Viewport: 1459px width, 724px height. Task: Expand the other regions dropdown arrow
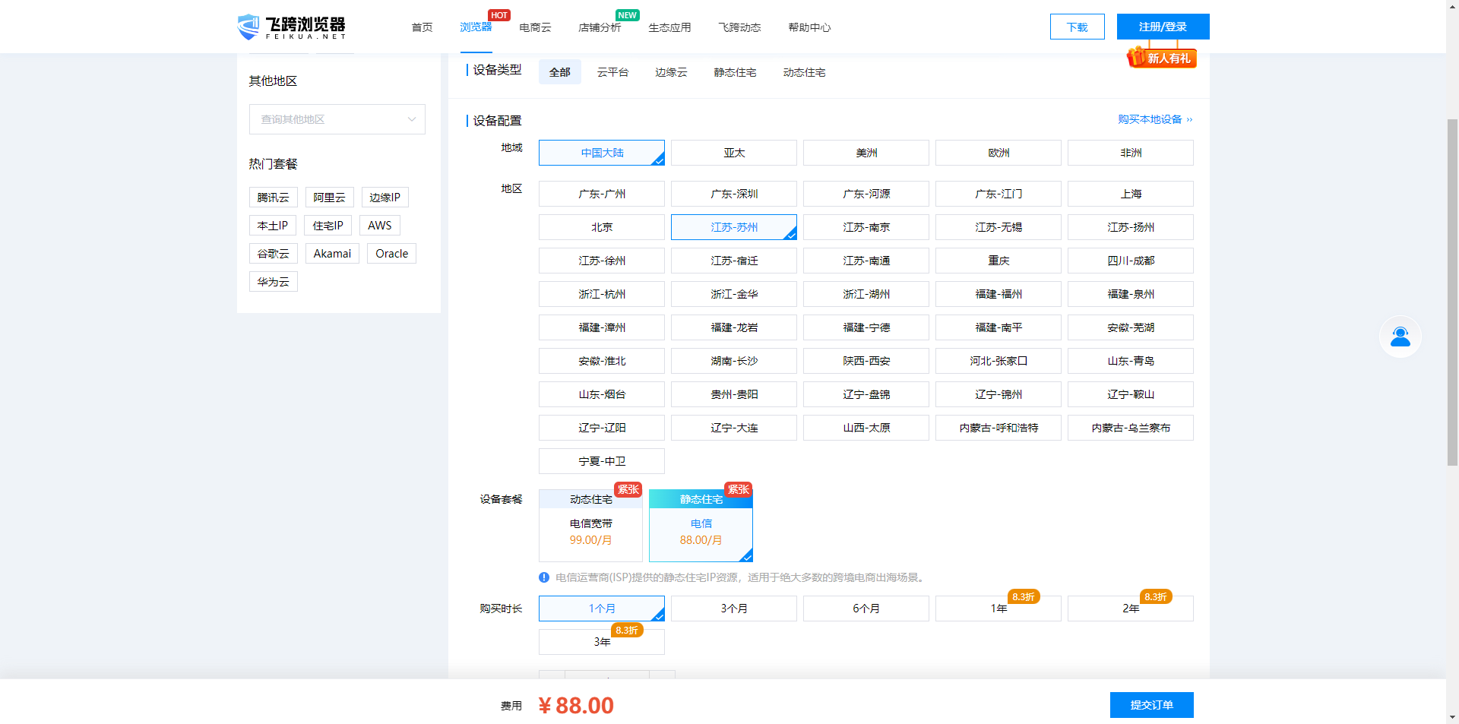(412, 119)
